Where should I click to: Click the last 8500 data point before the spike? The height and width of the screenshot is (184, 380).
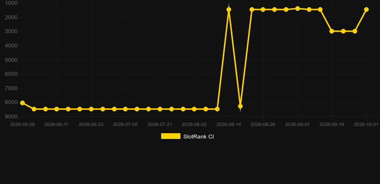pos(217,109)
